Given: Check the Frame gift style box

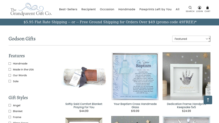Looking at the screenshot, I should click(x=10, y=117).
